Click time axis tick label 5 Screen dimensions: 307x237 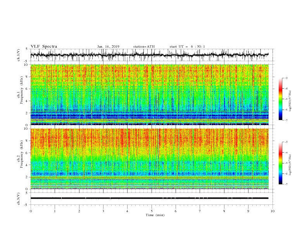(x=152, y=211)
